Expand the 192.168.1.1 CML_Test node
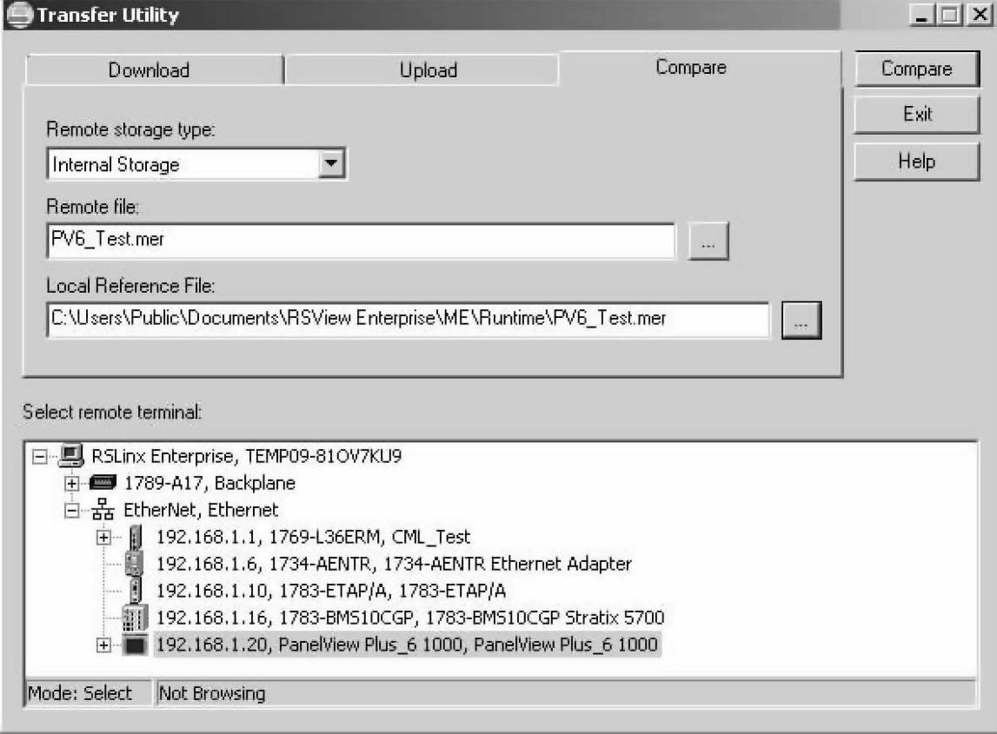 click(103, 538)
